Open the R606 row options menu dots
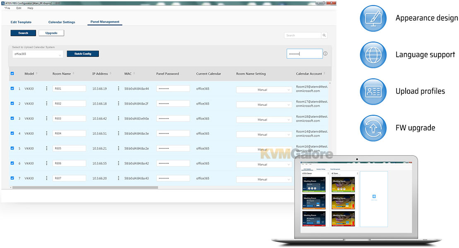 pyautogui.click(x=46, y=163)
